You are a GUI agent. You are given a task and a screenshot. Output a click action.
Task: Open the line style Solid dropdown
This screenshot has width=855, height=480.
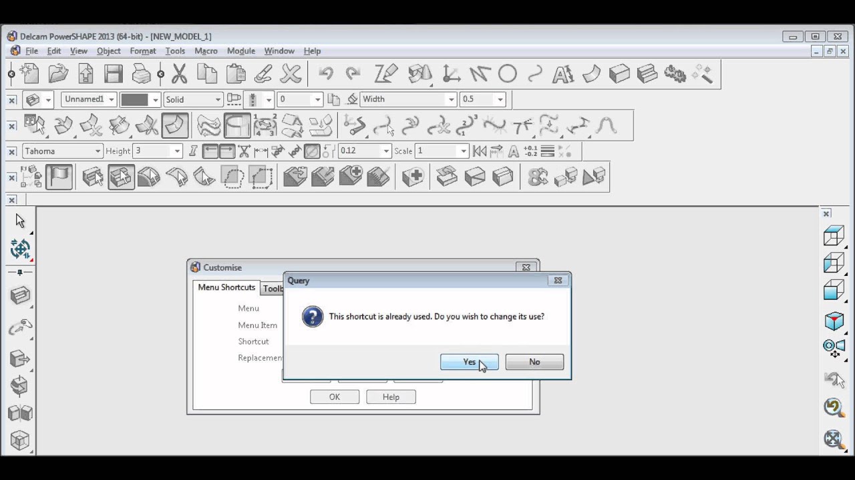pos(218,99)
